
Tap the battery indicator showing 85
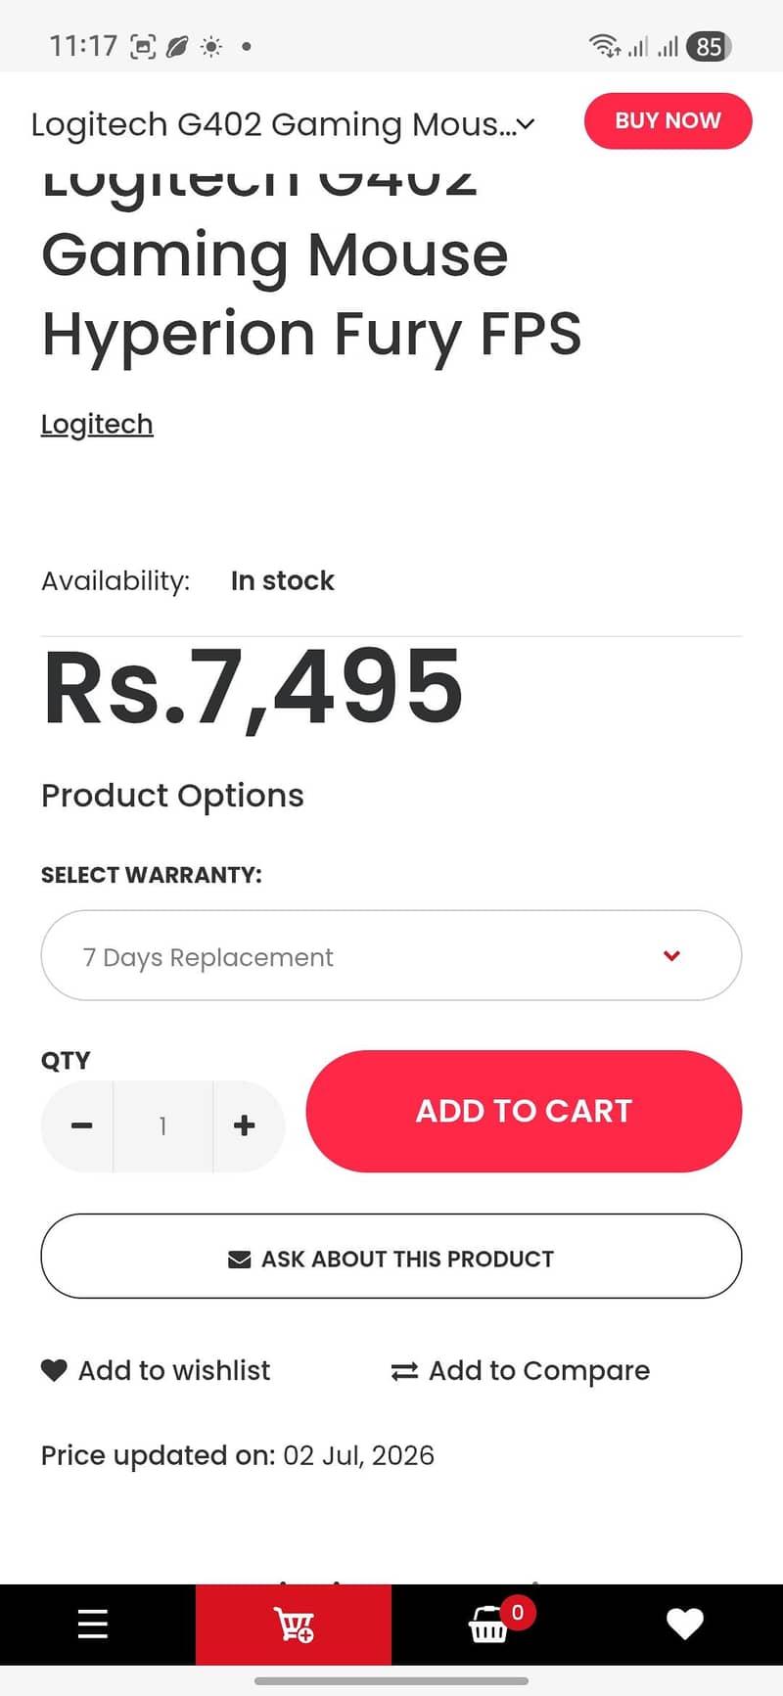point(710,46)
